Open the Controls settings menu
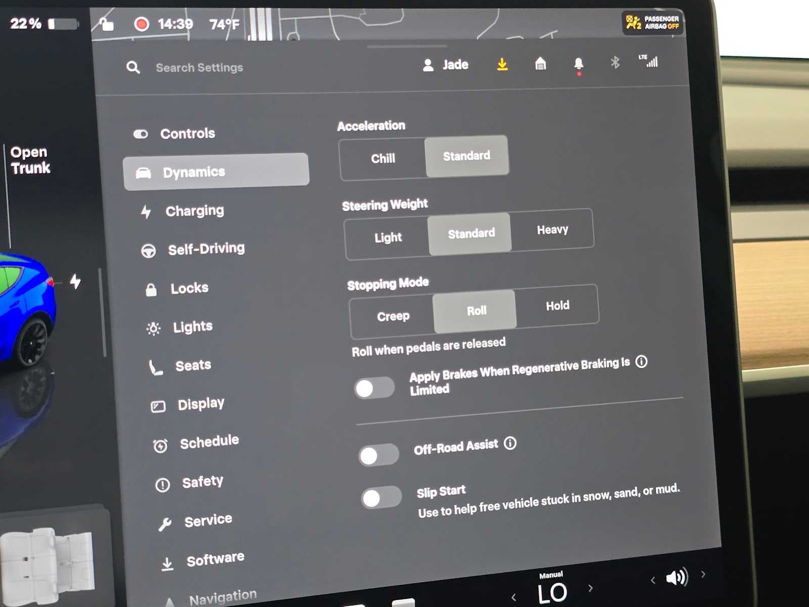This screenshot has width=809, height=607. [x=174, y=134]
